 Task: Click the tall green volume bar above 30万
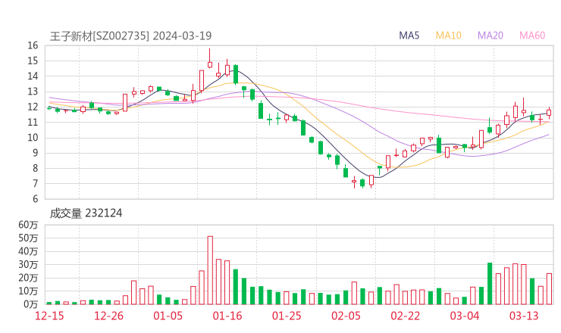490,284
